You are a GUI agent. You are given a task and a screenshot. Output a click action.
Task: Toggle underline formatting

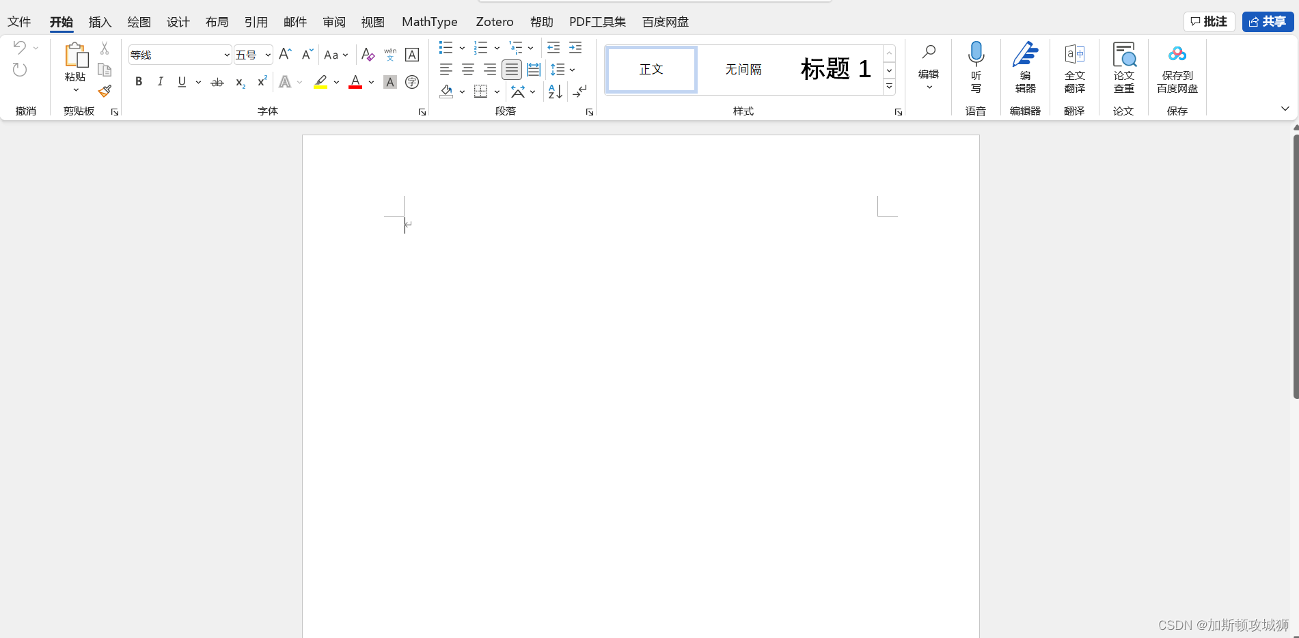coord(180,81)
